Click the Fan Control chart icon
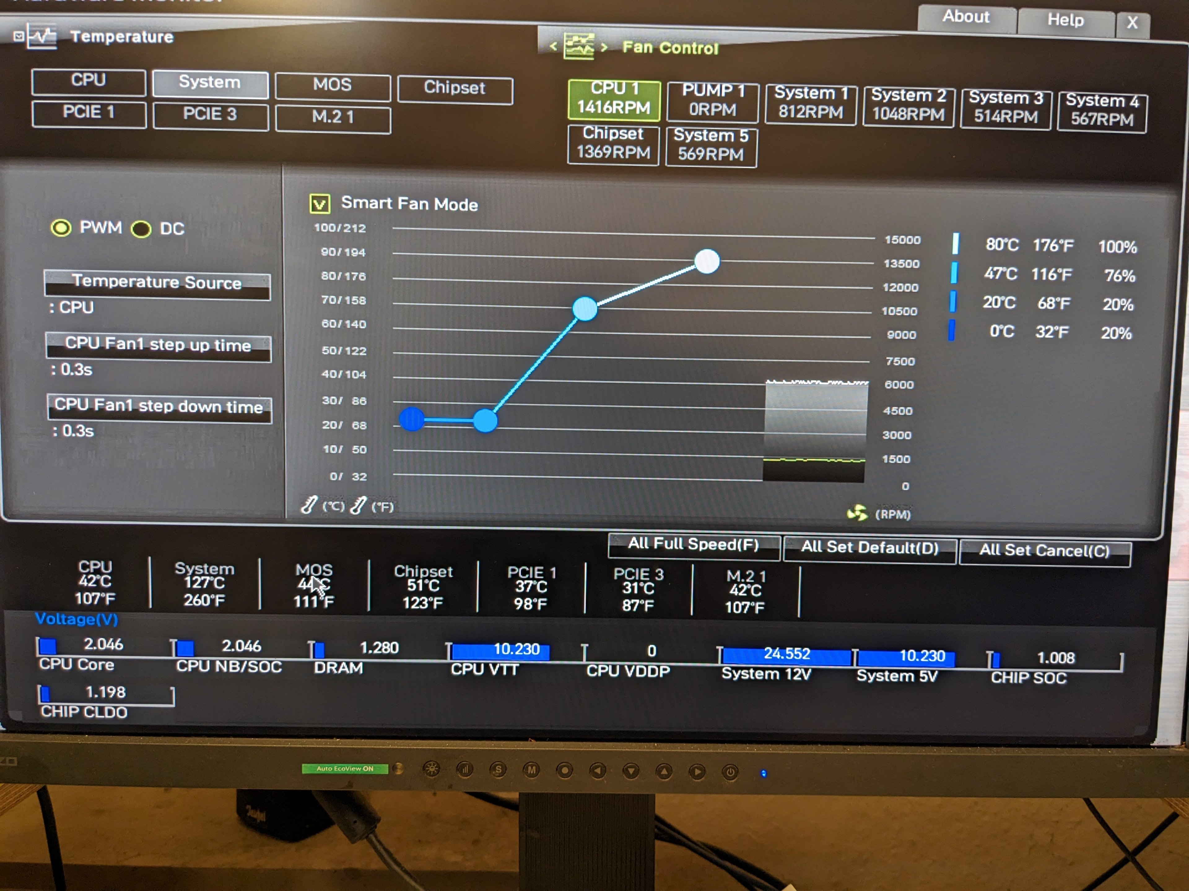This screenshot has height=891, width=1189. (578, 47)
